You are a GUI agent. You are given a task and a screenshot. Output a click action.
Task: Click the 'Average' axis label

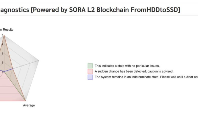pos(29,105)
